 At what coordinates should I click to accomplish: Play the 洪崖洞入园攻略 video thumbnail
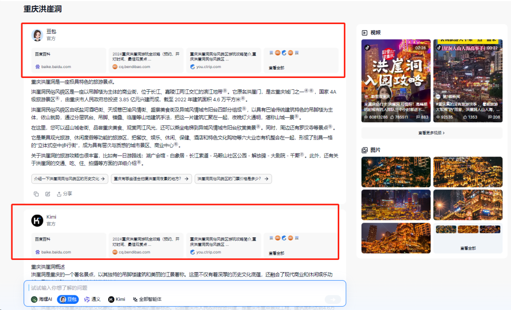[x=396, y=81]
